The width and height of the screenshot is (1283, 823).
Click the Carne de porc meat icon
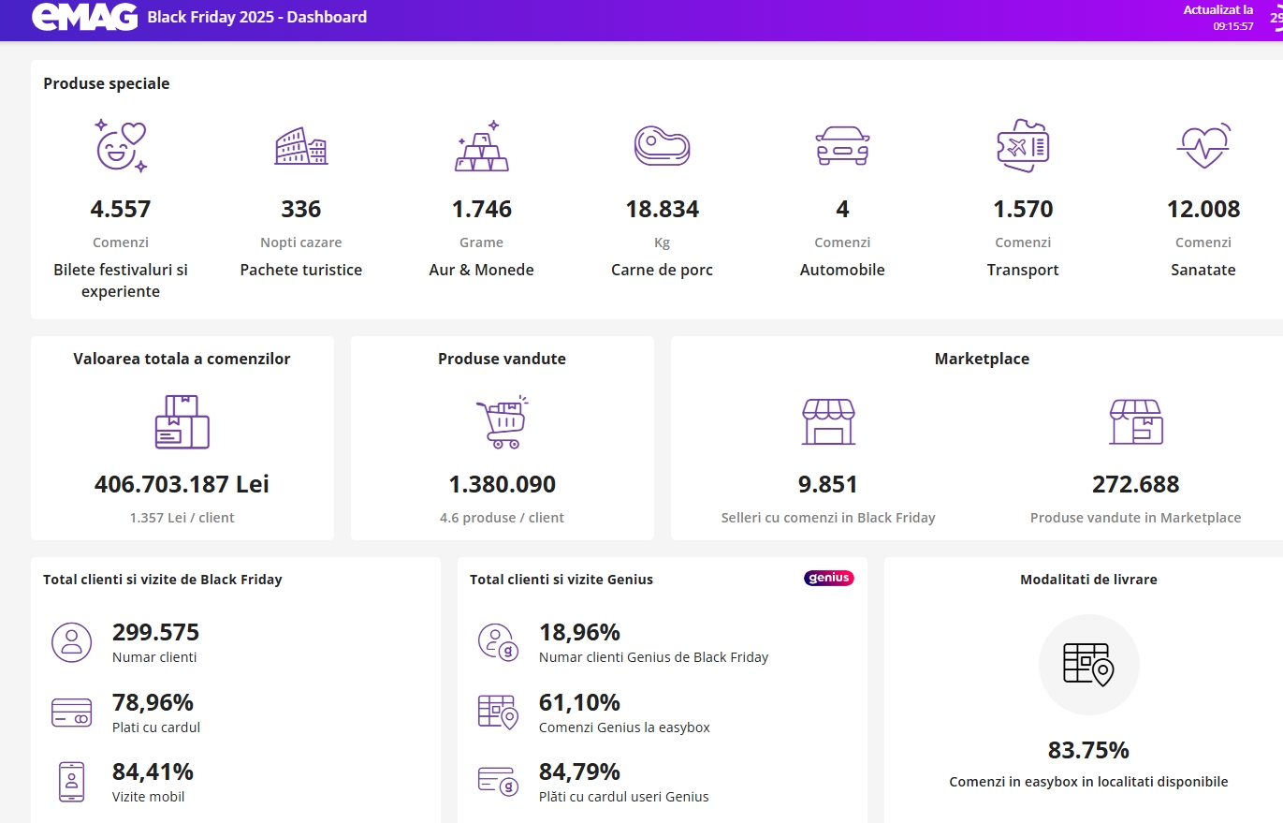(x=662, y=145)
